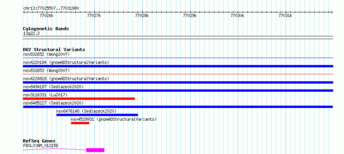Screen dimensions: 344x154
Task: Click the DGV Structural Variants track title
Action: coord(54,50)
